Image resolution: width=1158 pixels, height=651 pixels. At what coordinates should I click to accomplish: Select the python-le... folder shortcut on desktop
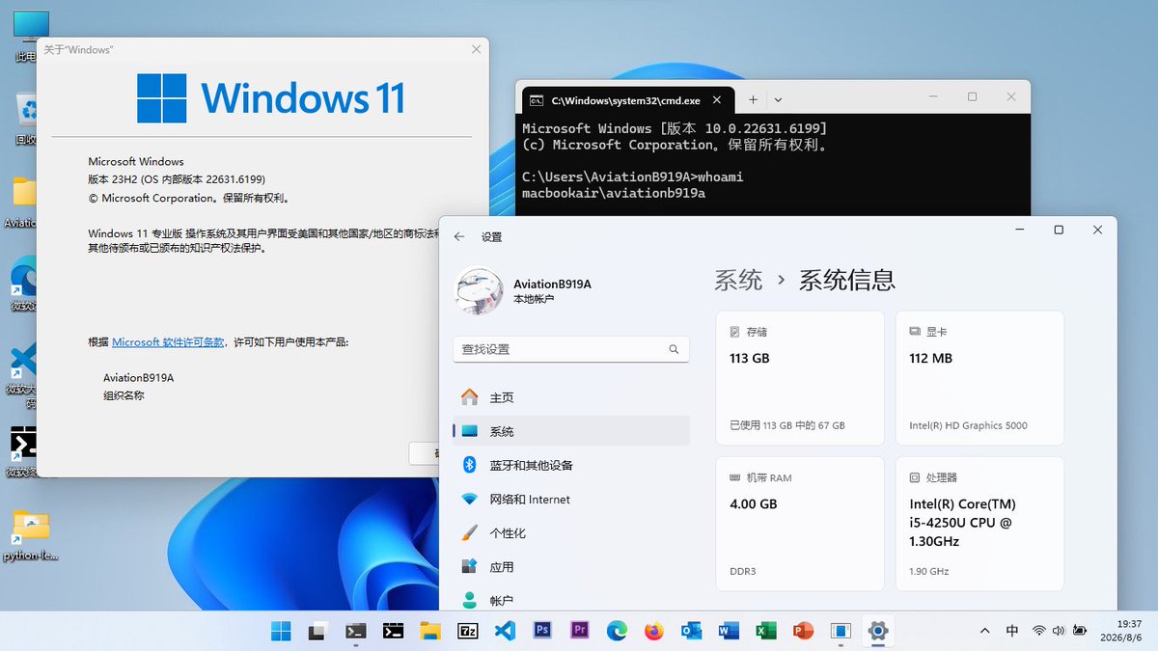click(31, 536)
